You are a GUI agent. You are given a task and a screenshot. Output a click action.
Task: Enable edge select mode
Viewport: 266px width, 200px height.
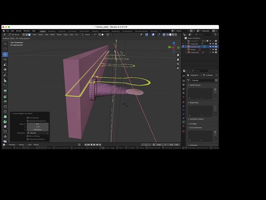click(27, 35)
